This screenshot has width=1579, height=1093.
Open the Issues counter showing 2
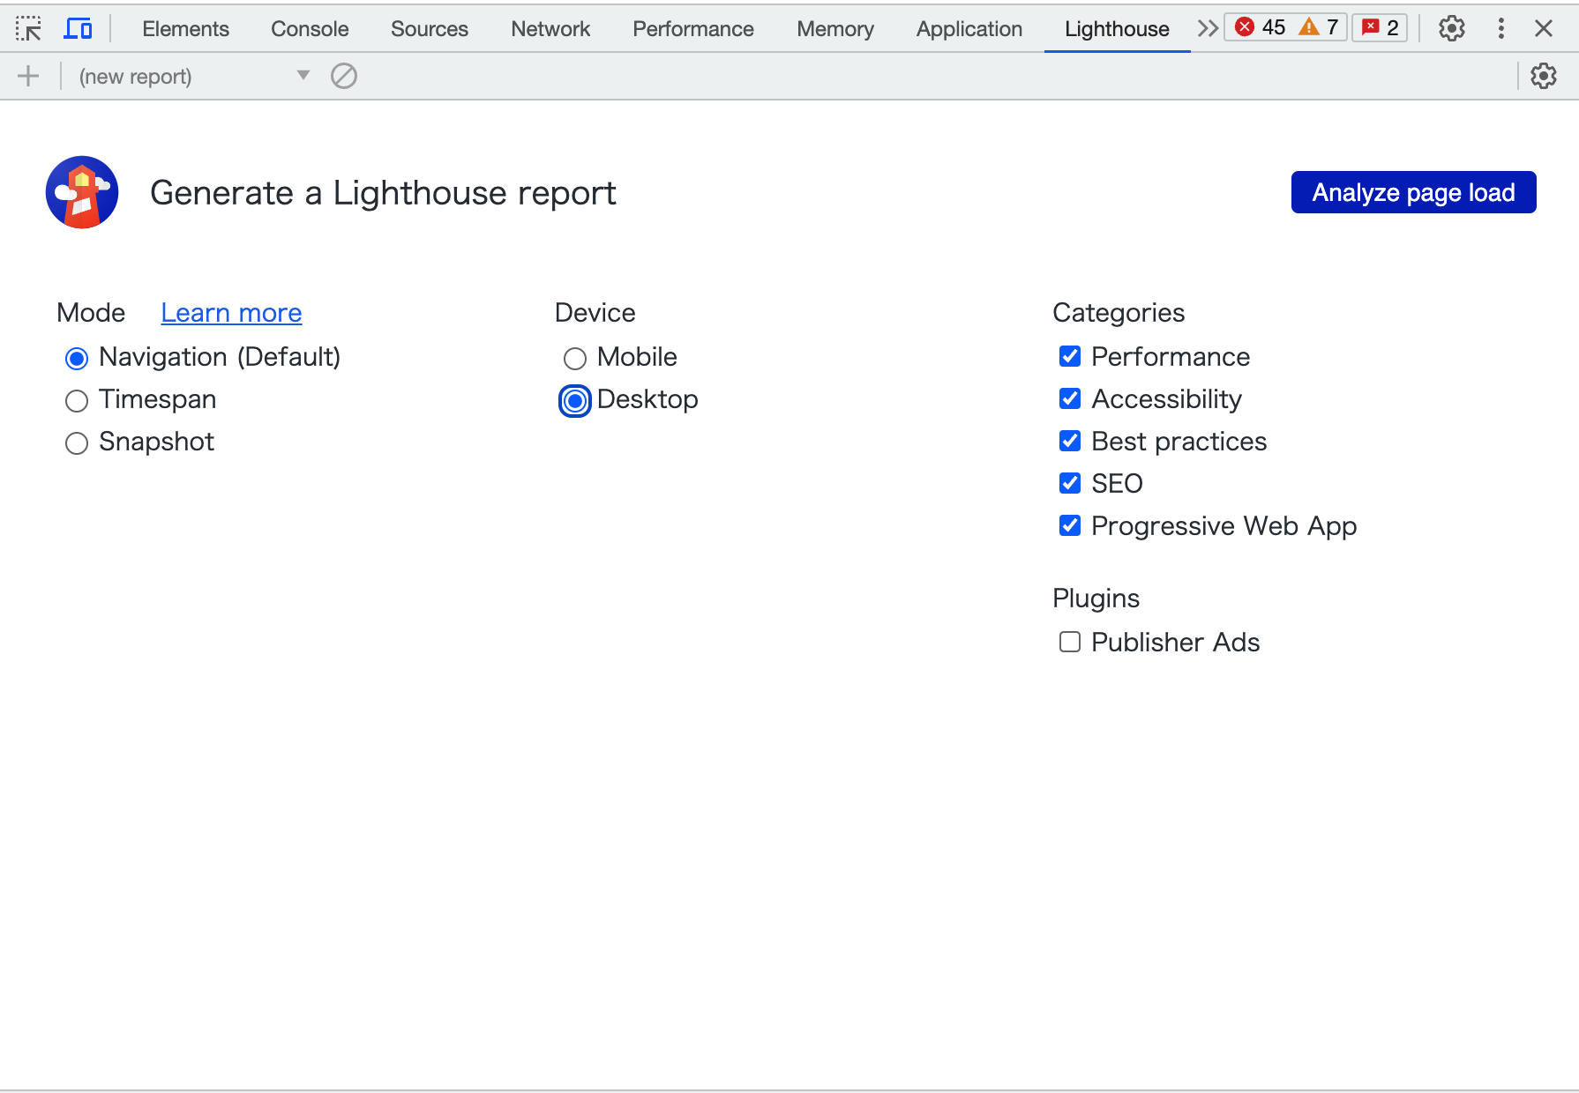click(x=1380, y=26)
